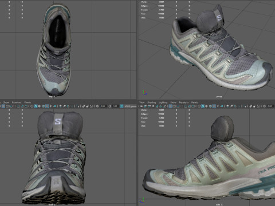Toggle the grid in the front view panel
The width and height of the screenshot is (275, 206).
(x=3, y=106)
